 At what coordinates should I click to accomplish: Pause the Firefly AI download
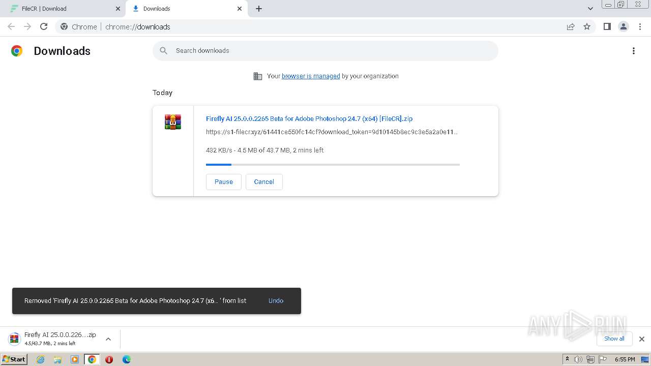pos(224,182)
